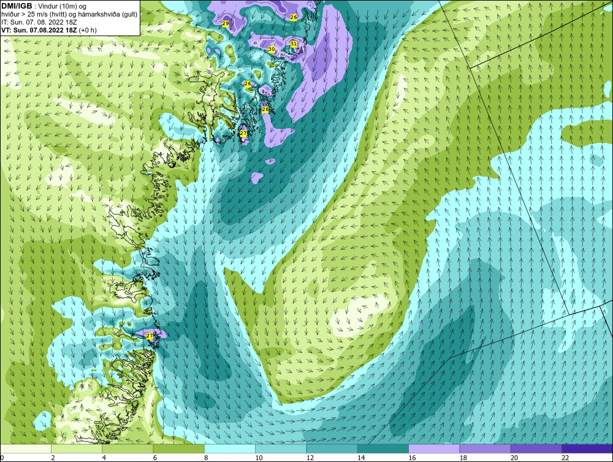The image size is (613, 462).
Task: Click the legend number 2
Action: click(x=53, y=458)
